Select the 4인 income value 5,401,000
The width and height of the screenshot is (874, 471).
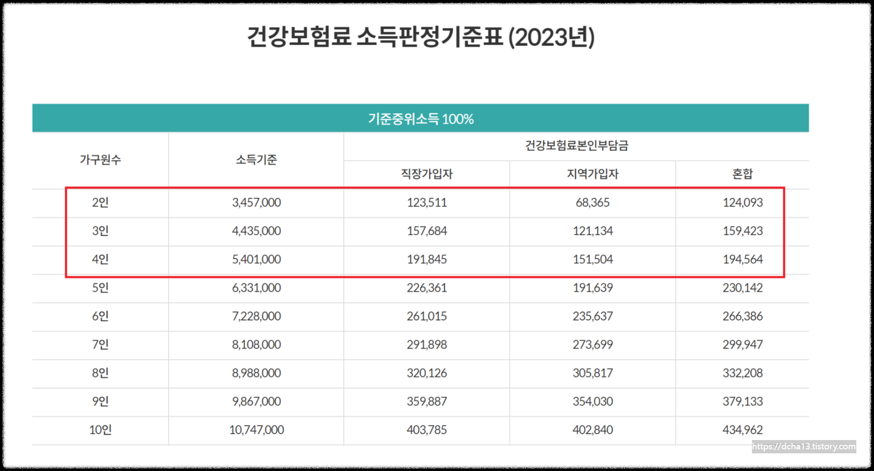tap(256, 259)
